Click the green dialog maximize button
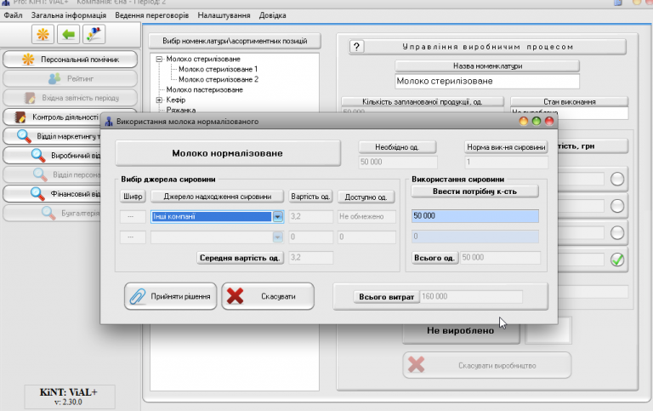The width and height of the screenshot is (653, 411). [537, 122]
